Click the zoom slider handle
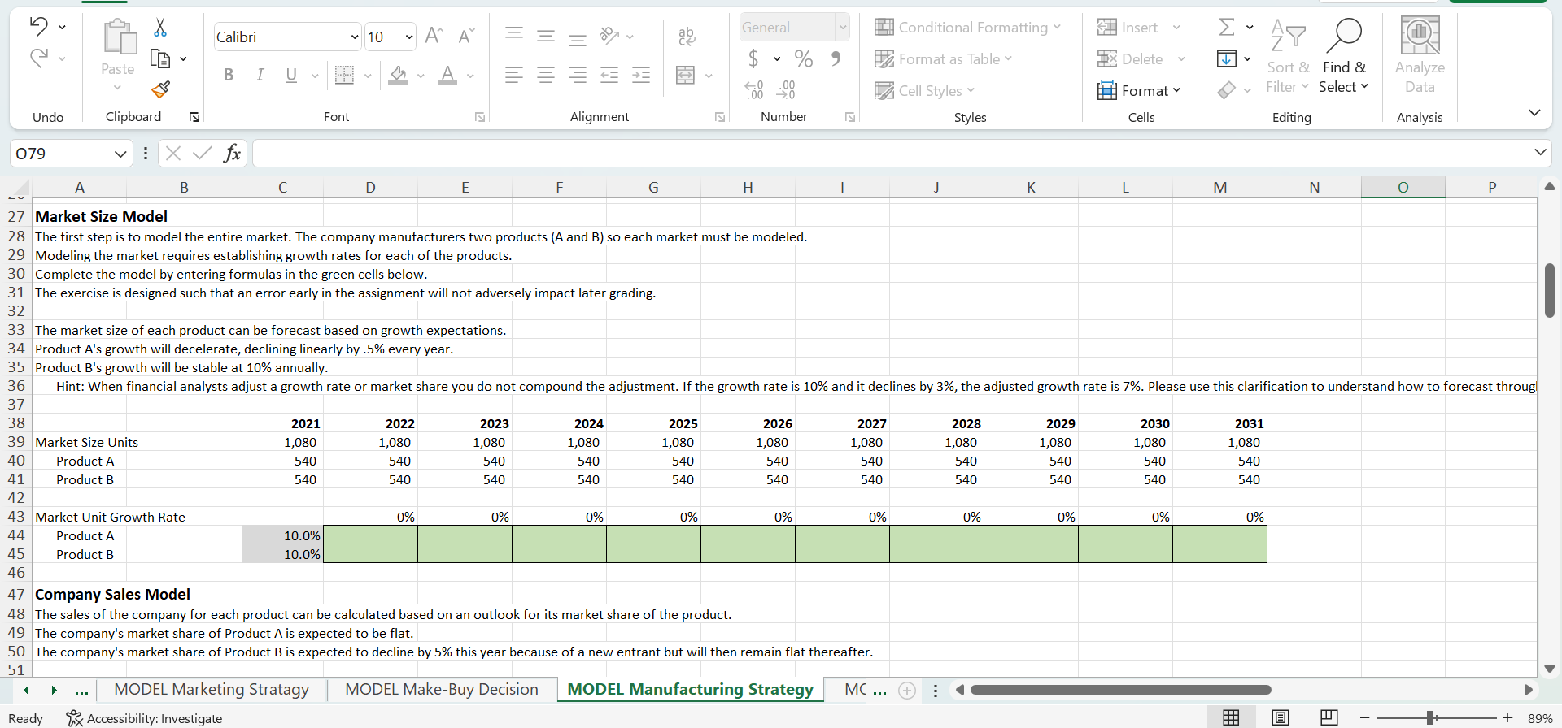1562x728 pixels. pyautogui.click(x=1430, y=717)
